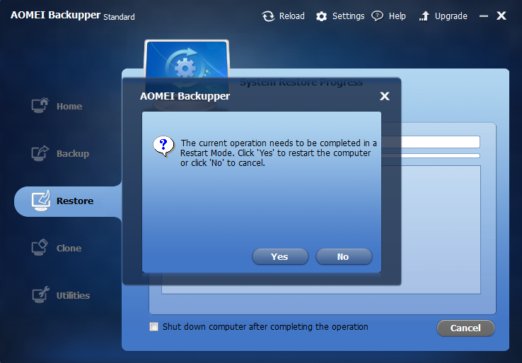
Task: Open Settings via the gear icon
Action: (x=321, y=16)
